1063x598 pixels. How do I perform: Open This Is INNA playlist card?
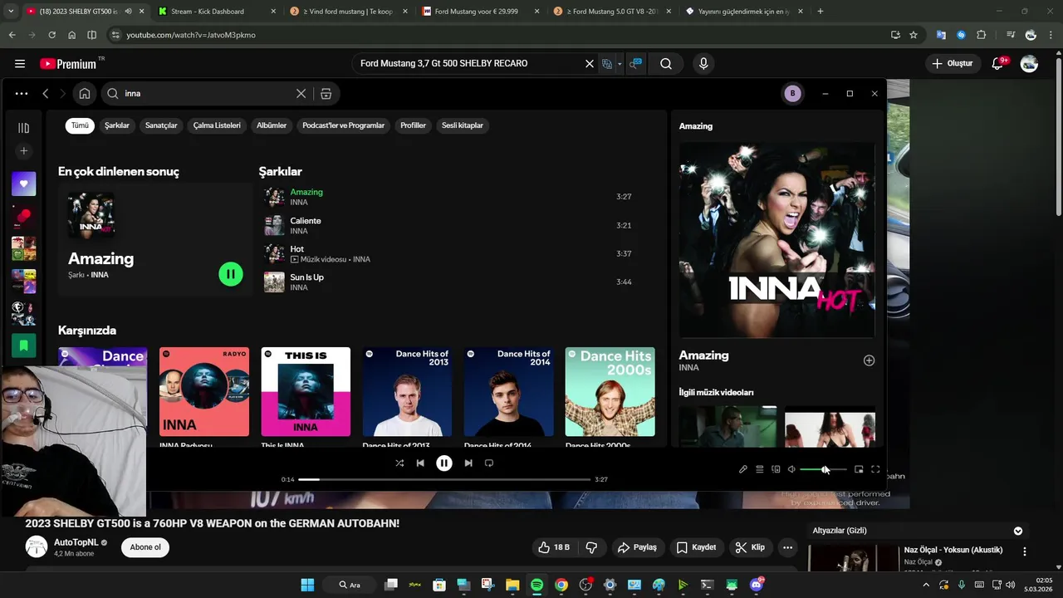[x=306, y=397]
